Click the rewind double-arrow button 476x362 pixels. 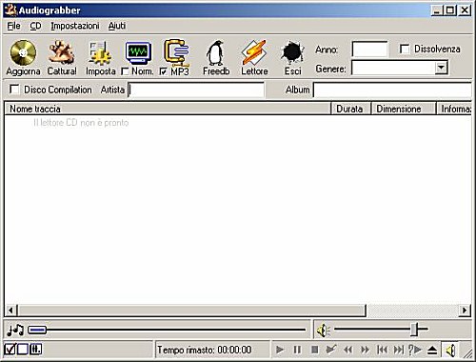click(348, 350)
